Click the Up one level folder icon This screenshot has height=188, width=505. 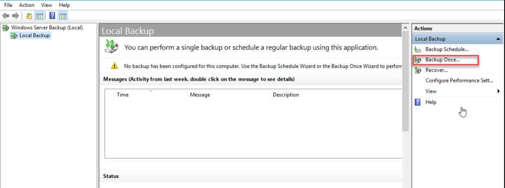tap(29, 15)
